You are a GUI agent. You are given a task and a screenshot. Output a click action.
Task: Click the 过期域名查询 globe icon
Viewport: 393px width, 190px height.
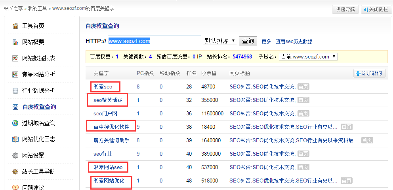point(15,123)
